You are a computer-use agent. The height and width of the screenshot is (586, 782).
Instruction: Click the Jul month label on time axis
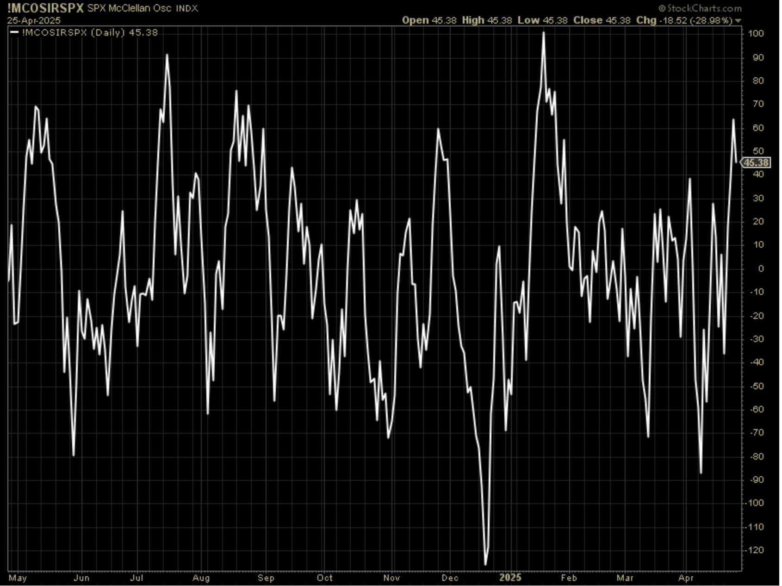coord(137,578)
